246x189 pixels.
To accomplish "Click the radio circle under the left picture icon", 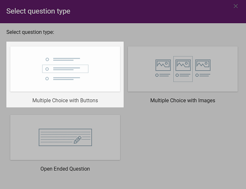I will point(157,75).
